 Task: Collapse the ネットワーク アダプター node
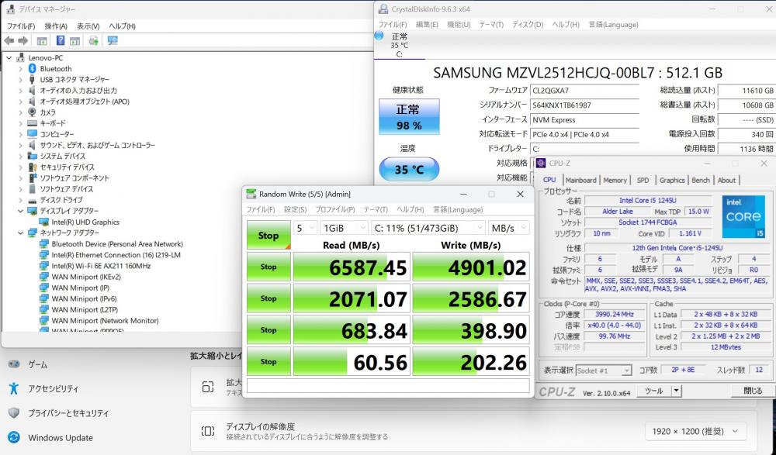point(20,233)
